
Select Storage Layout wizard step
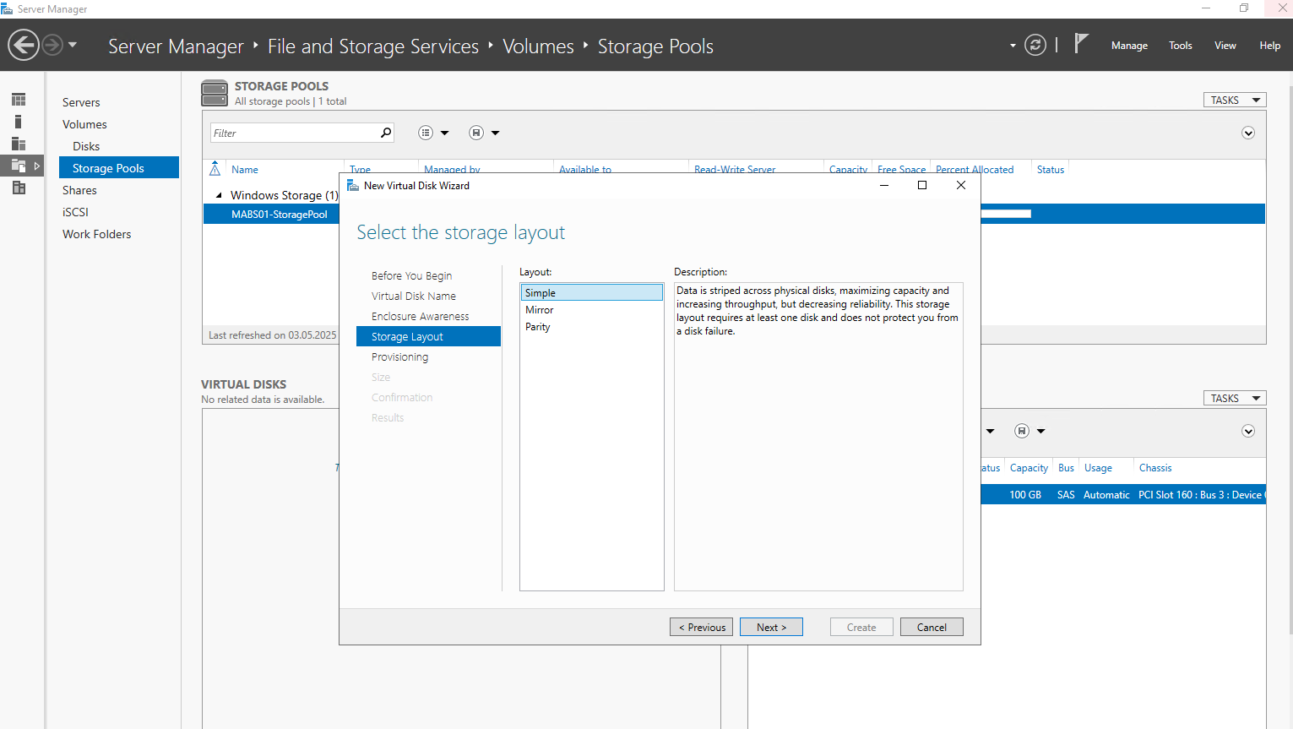(x=429, y=336)
